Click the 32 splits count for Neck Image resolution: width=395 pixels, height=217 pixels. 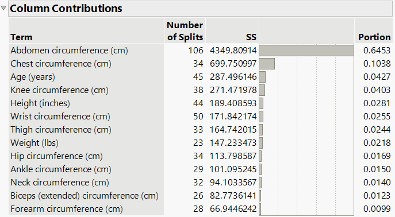(198, 183)
